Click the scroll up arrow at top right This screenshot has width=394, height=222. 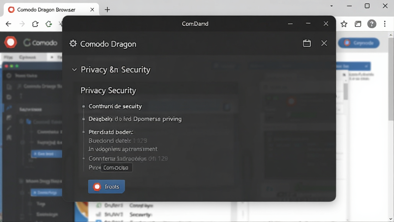click(391, 35)
